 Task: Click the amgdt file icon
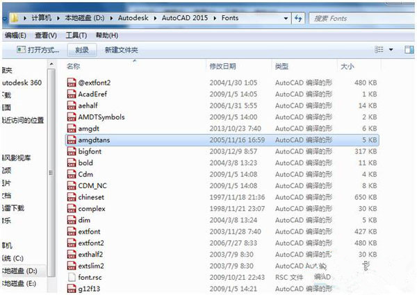click(72, 128)
